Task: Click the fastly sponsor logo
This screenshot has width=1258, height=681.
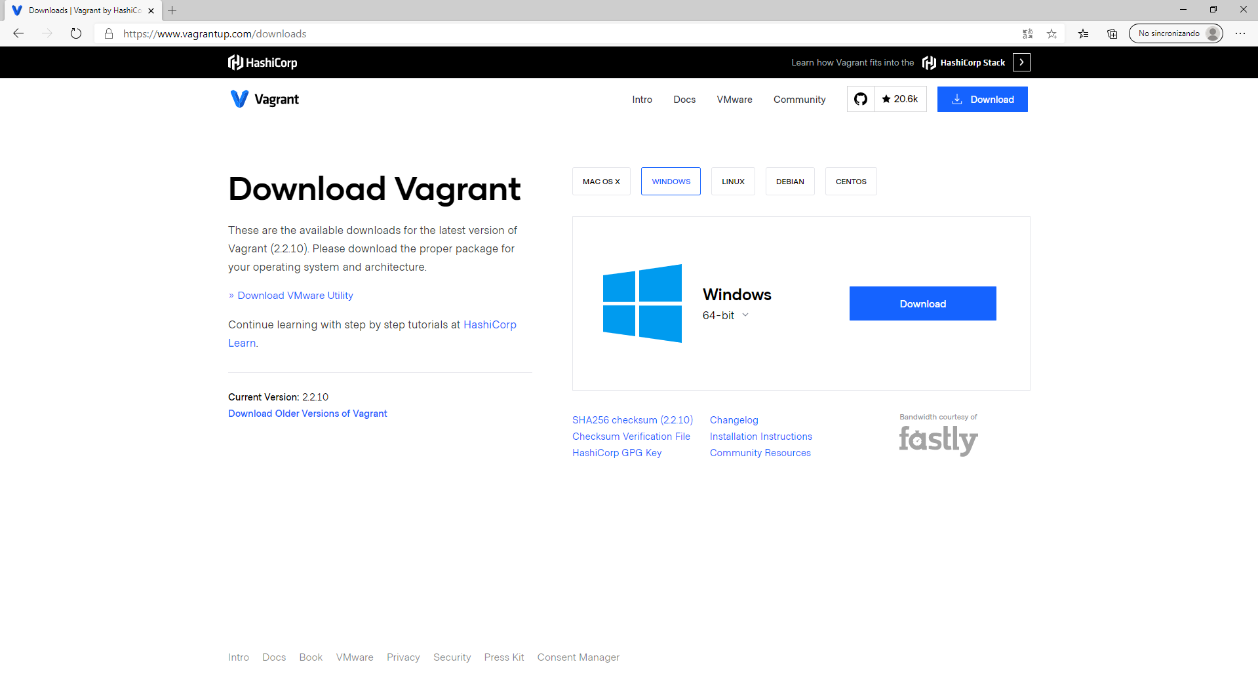Action: pos(937,440)
